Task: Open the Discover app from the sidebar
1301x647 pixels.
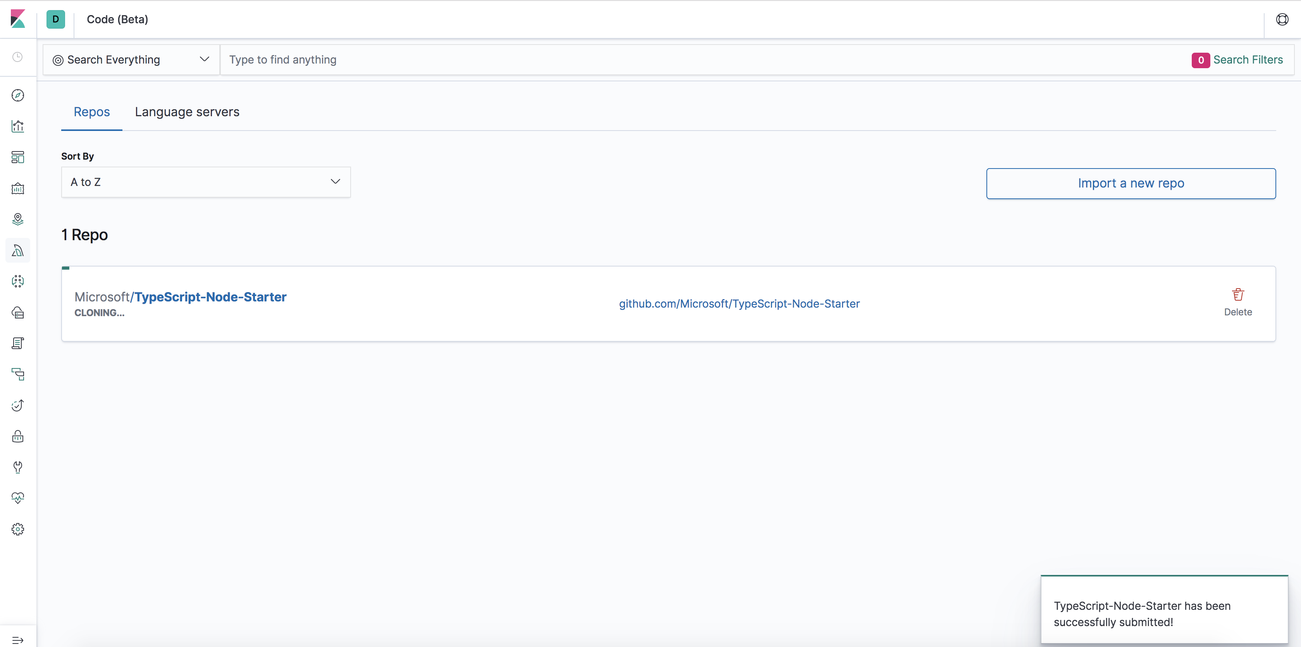Action: pos(18,95)
